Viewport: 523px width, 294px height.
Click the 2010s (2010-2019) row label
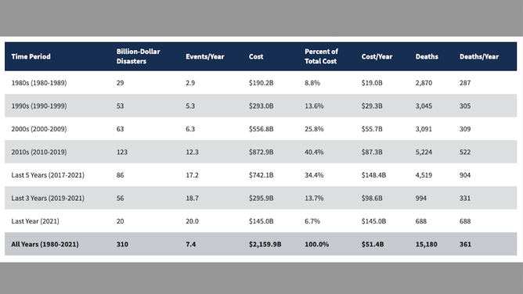(39, 152)
